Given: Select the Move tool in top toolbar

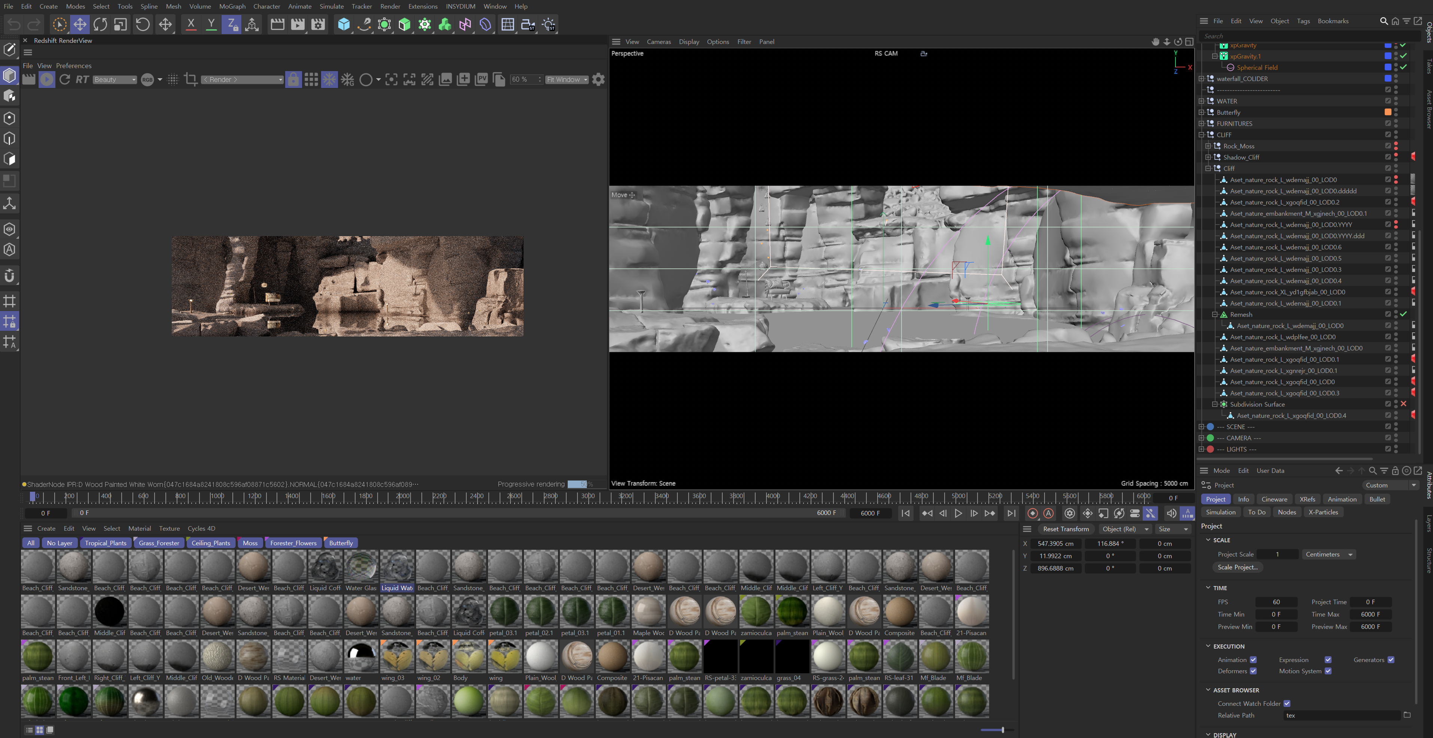Looking at the screenshot, I should click(x=80, y=24).
